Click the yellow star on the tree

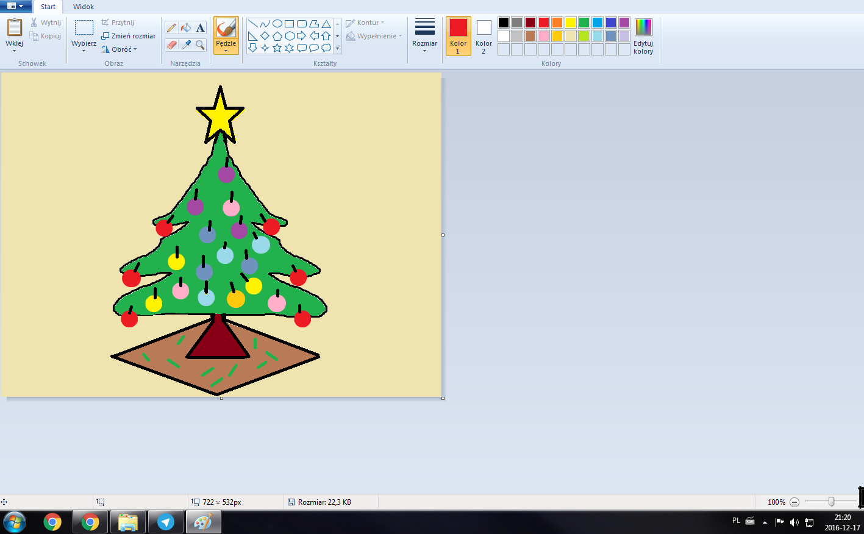220,115
